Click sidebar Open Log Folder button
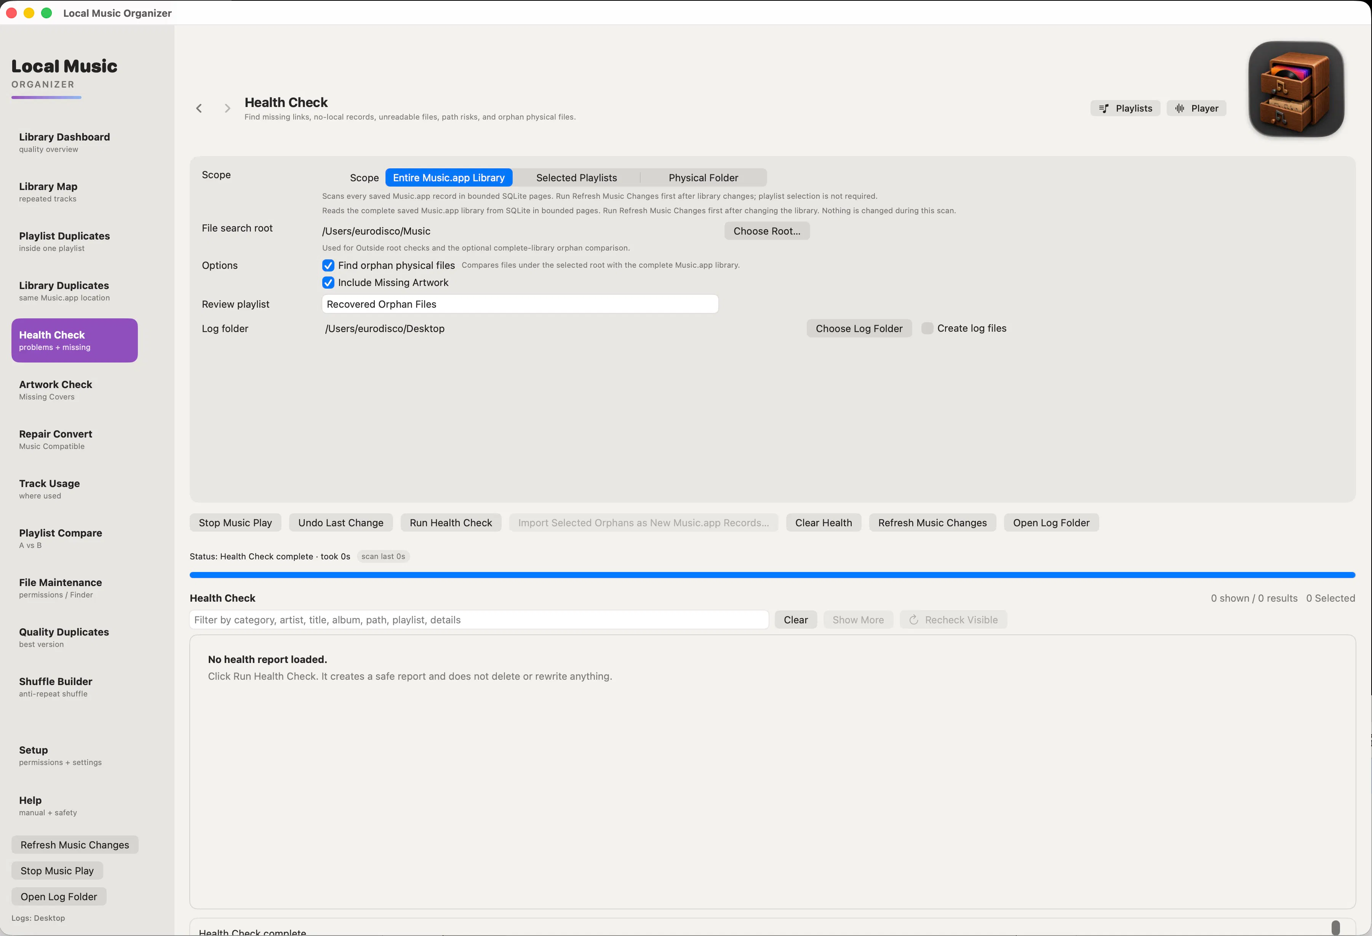Viewport: 1372px width, 936px height. (59, 896)
